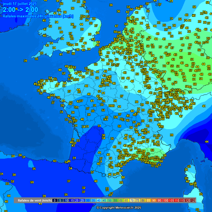Pick the darkest legend swatch labeled 125
This screenshot has height=212, width=212.
click(193, 200)
